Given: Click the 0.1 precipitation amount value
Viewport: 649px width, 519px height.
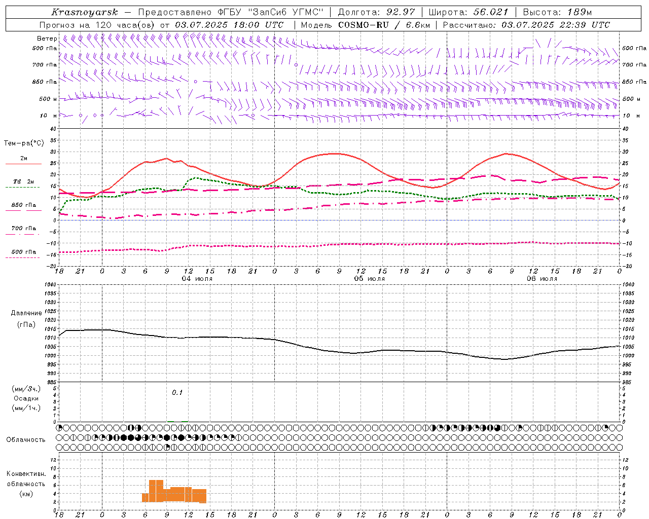Looking at the screenshot, I should (x=177, y=392).
